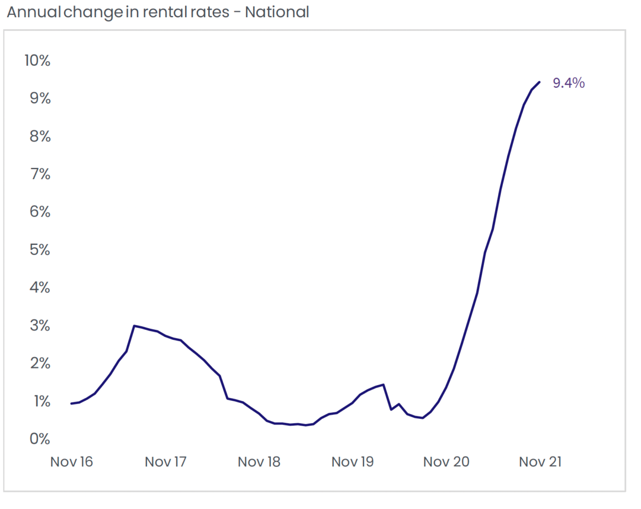Click the 3% peak on the line in 2017
Image resolution: width=641 pixels, height=509 pixels.
[x=134, y=326]
